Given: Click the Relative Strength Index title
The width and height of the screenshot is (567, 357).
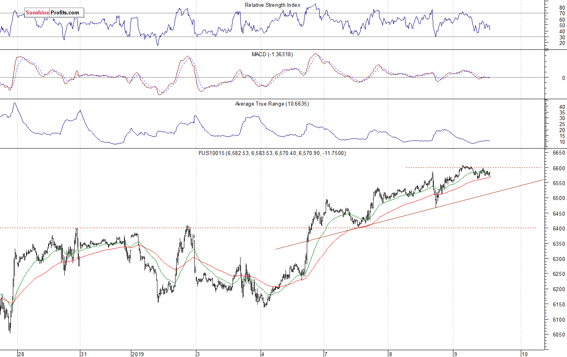Looking at the screenshot, I should coord(273,5).
